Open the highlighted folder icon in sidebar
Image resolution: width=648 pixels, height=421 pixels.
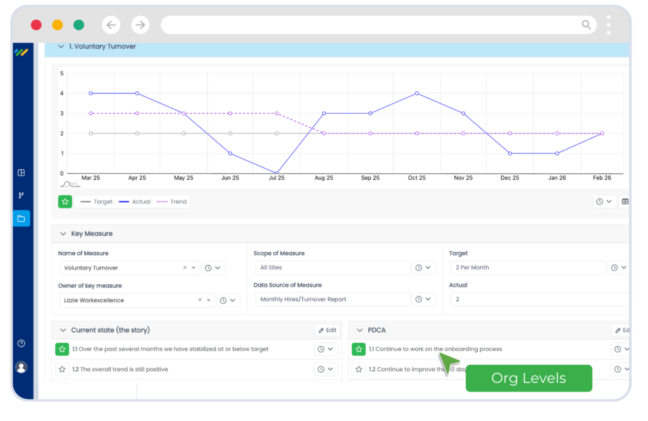[x=21, y=219]
